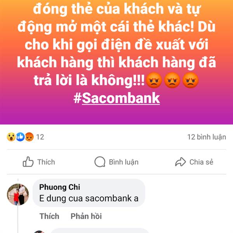Like Phuong Chi's comment with Thích

pyautogui.click(x=49, y=216)
